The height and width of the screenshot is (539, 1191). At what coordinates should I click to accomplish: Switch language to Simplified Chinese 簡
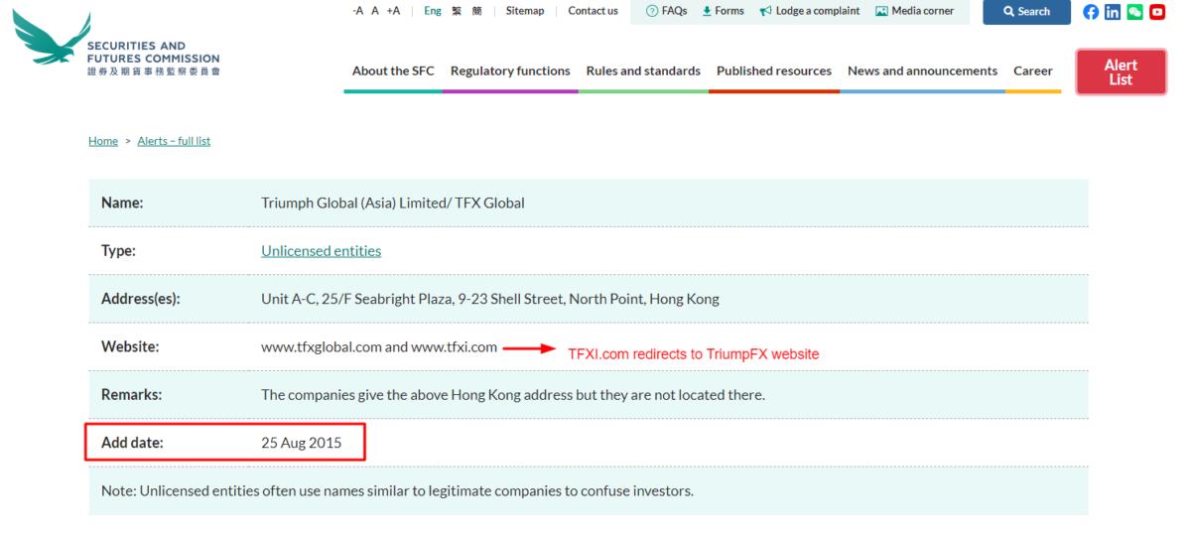coord(476,11)
